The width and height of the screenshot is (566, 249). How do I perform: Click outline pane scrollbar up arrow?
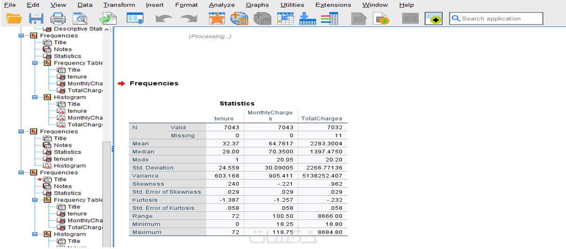pyautogui.click(x=107, y=30)
